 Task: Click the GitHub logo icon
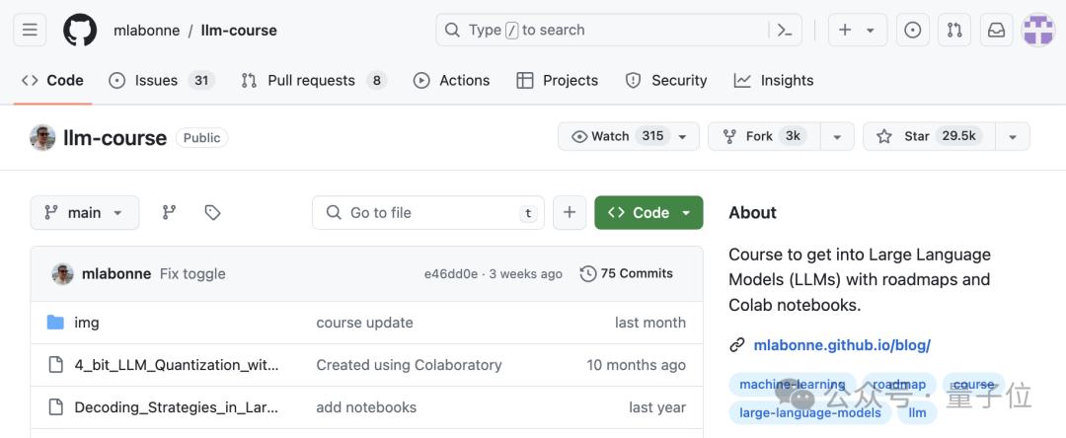click(81, 30)
